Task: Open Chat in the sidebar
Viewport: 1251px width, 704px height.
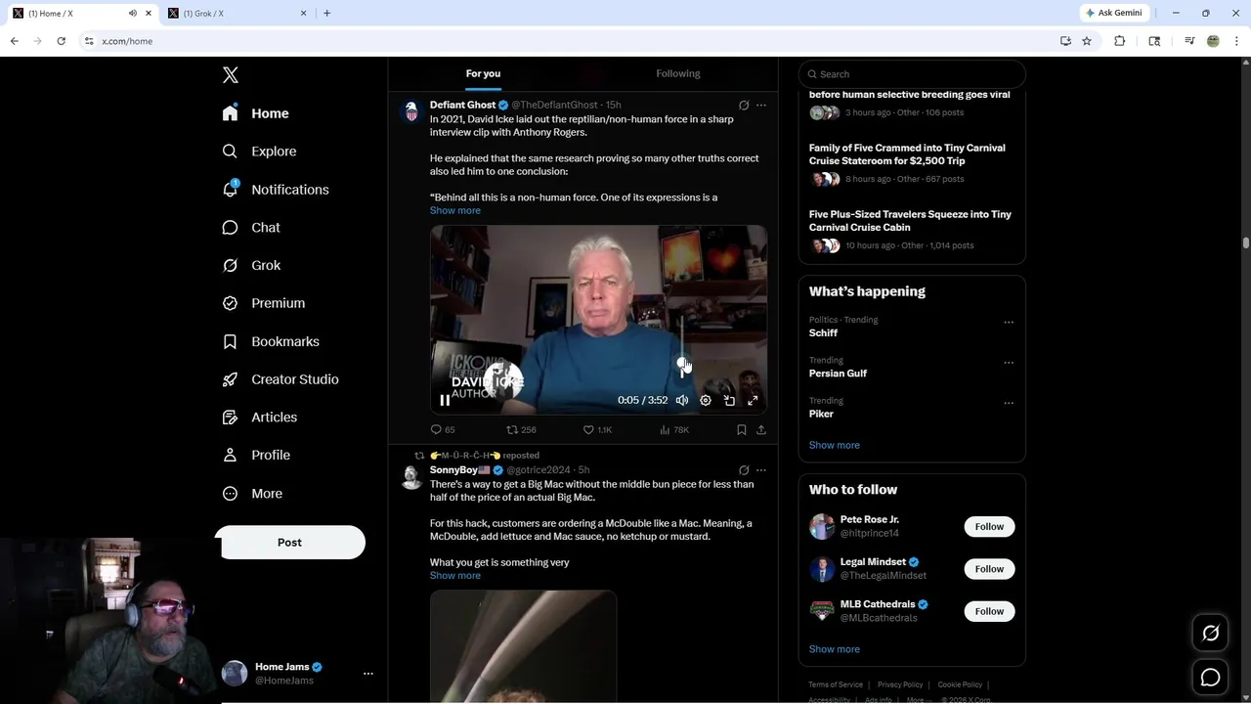Action: (x=251, y=228)
